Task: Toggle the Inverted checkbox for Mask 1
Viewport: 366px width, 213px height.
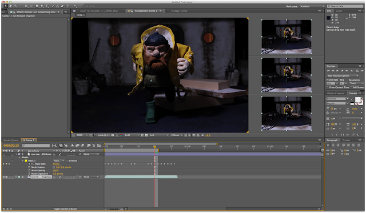Action: click(x=67, y=160)
